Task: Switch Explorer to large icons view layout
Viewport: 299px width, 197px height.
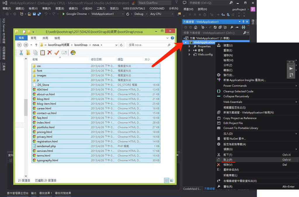Action: click(171, 180)
